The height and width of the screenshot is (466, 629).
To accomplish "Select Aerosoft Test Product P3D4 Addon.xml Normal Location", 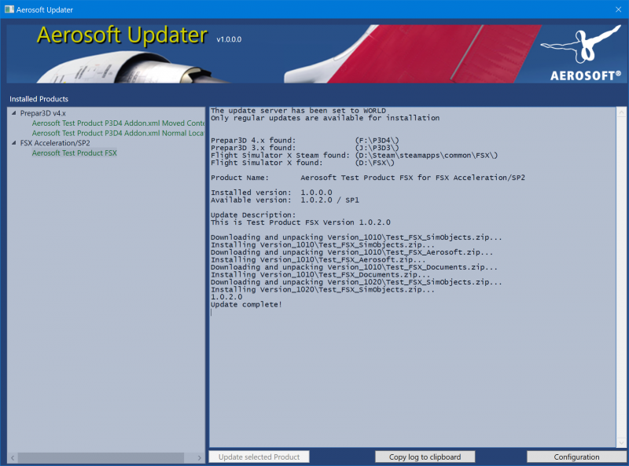I will click(118, 133).
